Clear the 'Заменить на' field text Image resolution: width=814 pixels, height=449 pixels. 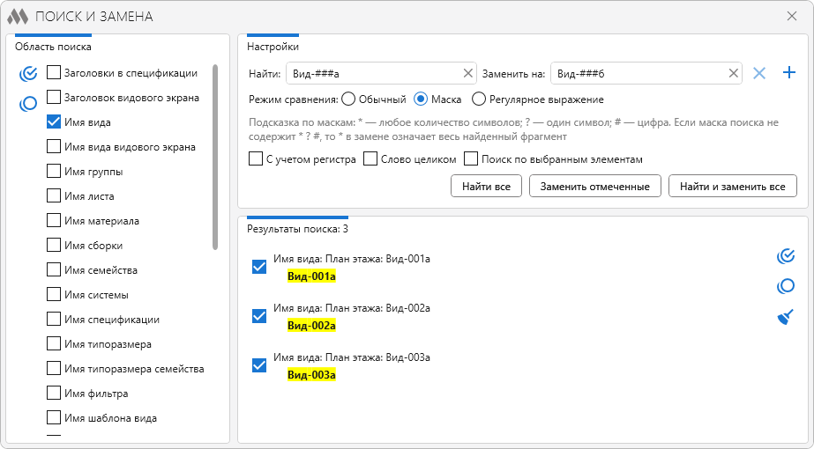[x=733, y=73]
